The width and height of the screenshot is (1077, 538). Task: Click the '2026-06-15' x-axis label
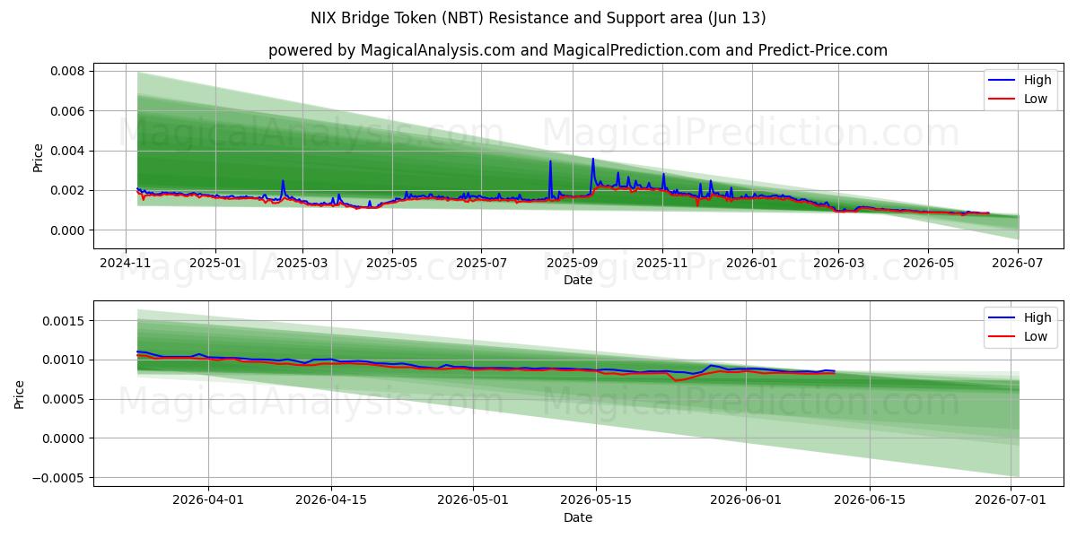(869, 501)
